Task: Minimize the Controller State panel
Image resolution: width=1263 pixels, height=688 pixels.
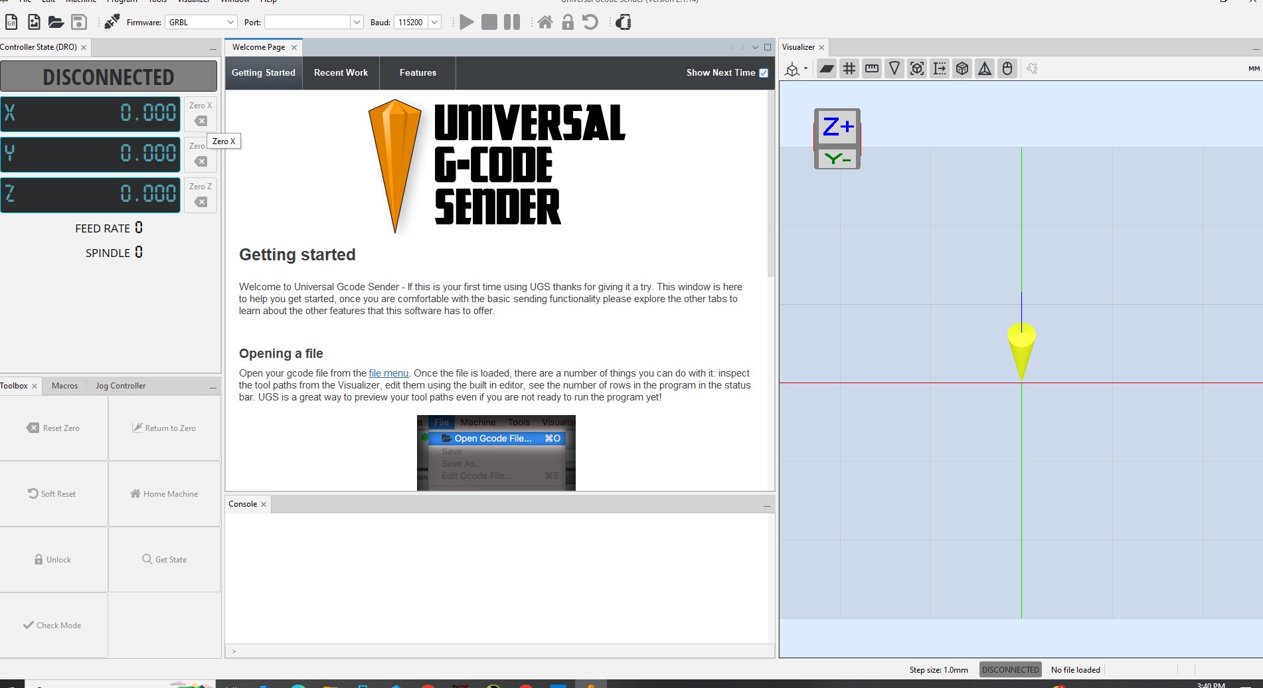Action: tap(213, 48)
